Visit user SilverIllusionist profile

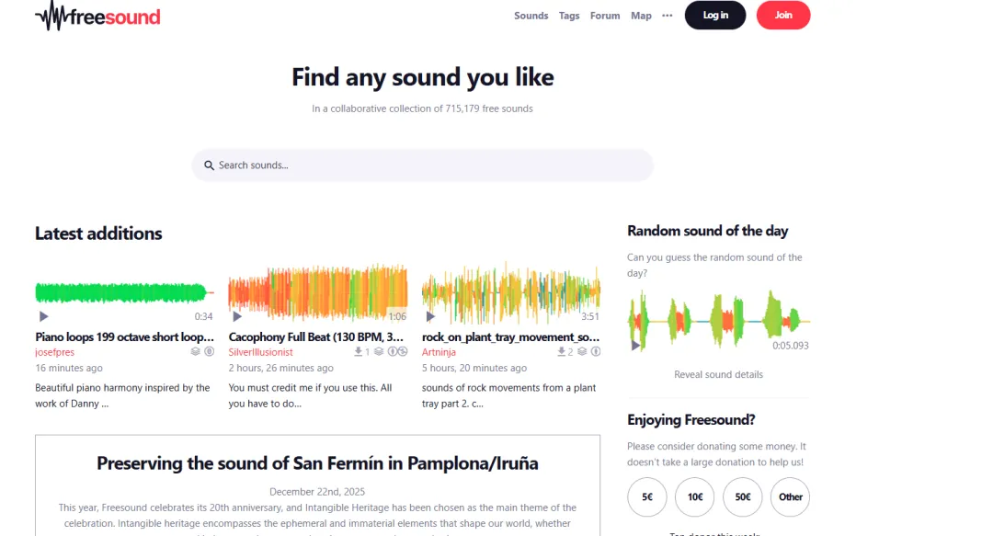click(x=260, y=352)
